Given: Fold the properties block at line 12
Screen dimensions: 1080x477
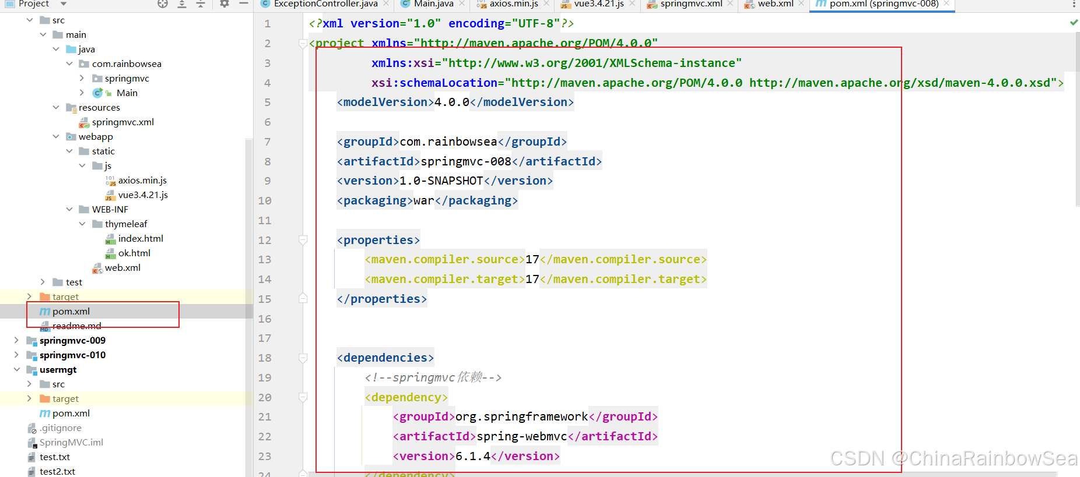Looking at the screenshot, I should click(x=303, y=239).
